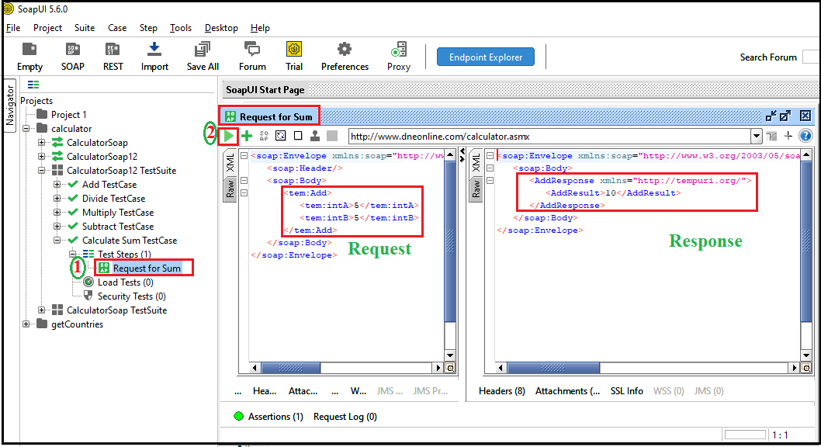The height and width of the screenshot is (447, 821).
Task: Collapse the CalculatorSoap12 TestSuite node
Action: (x=41, y=170)
